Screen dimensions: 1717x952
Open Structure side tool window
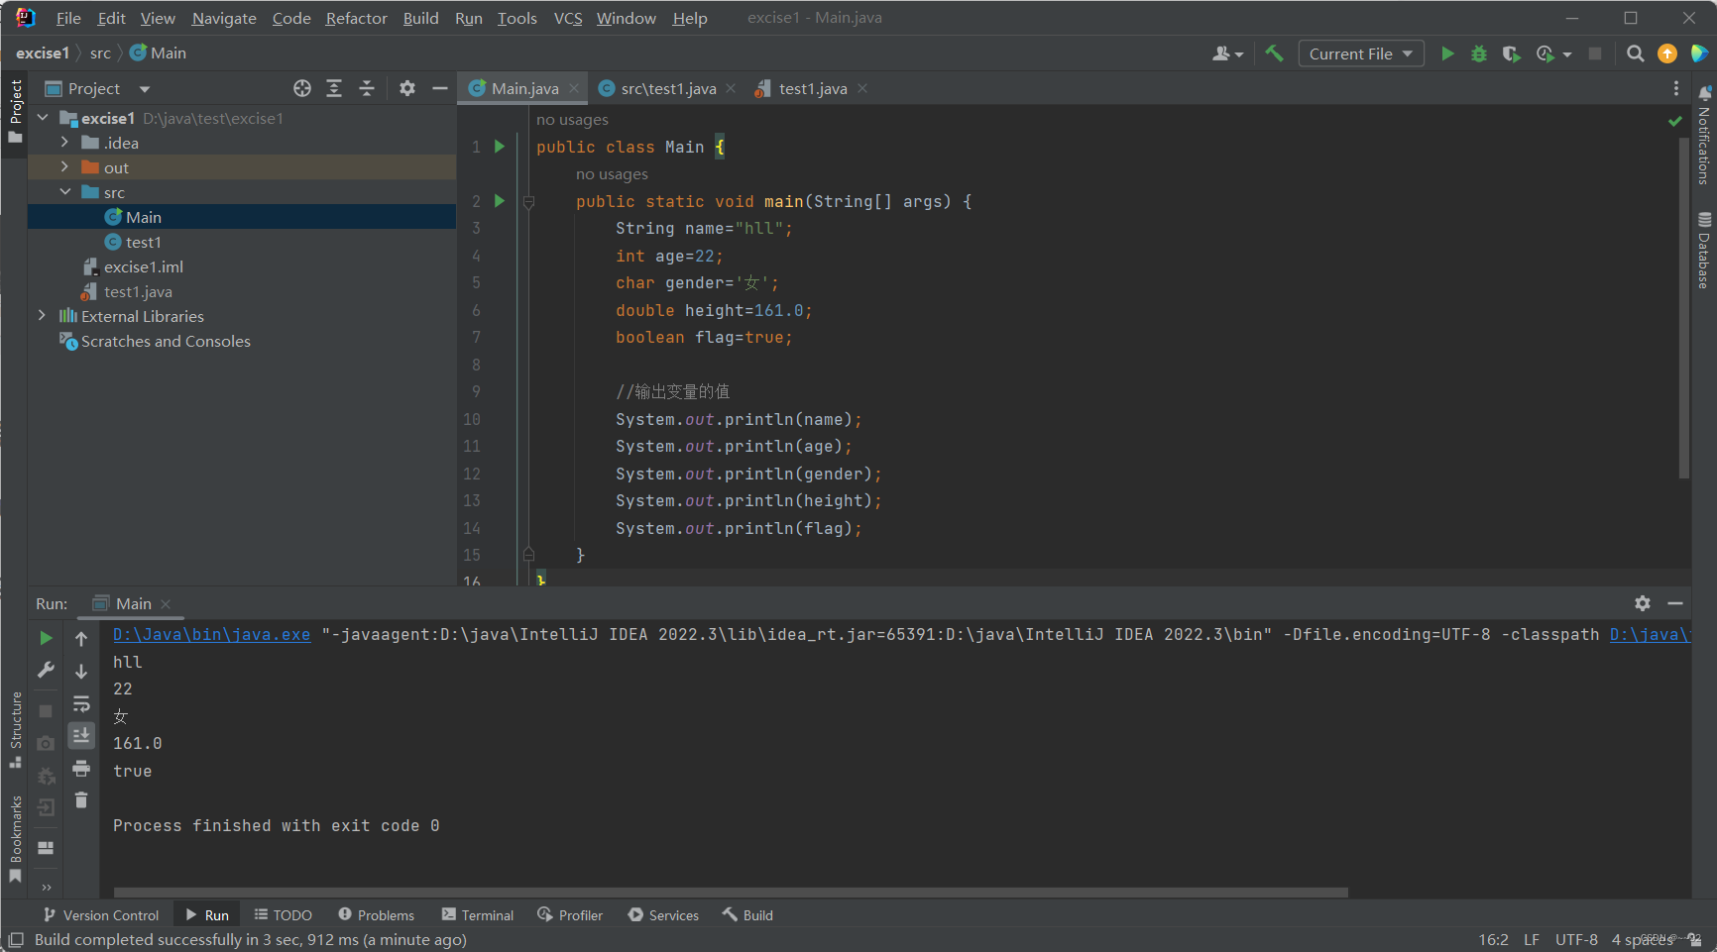click(16, 729)
